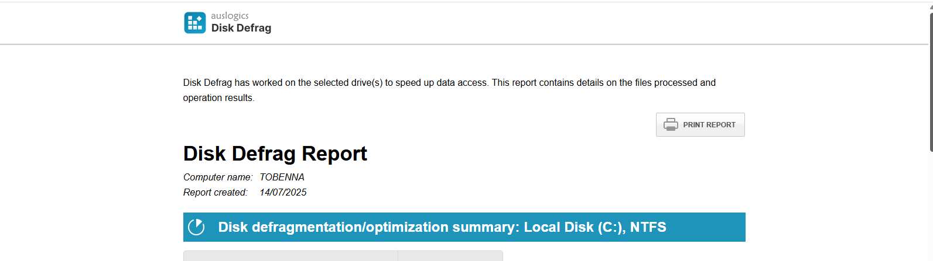Click the printer icon beside Print Report

point(671,124)
